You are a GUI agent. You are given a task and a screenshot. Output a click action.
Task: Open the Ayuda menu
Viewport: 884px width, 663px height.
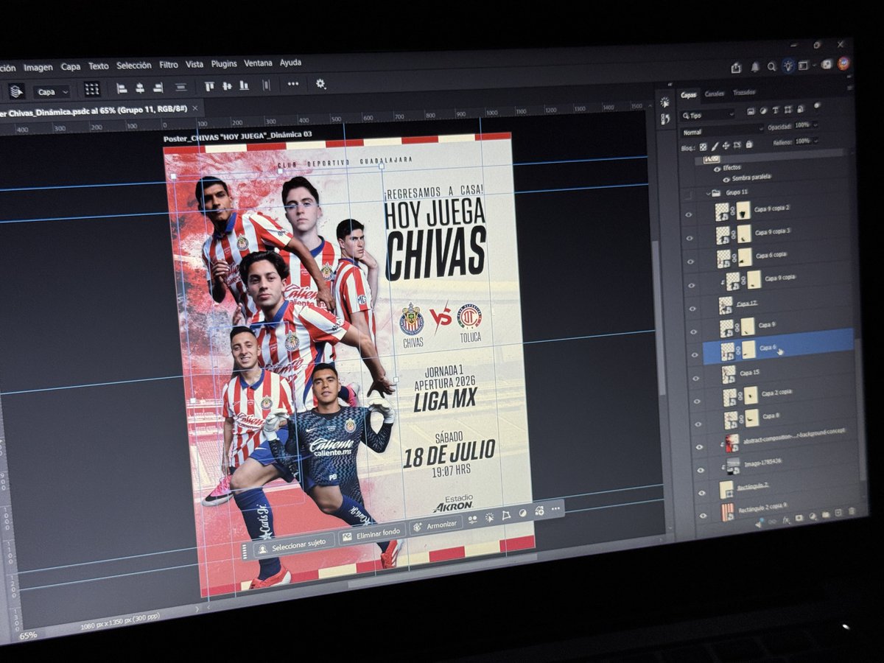coord(290,63)
